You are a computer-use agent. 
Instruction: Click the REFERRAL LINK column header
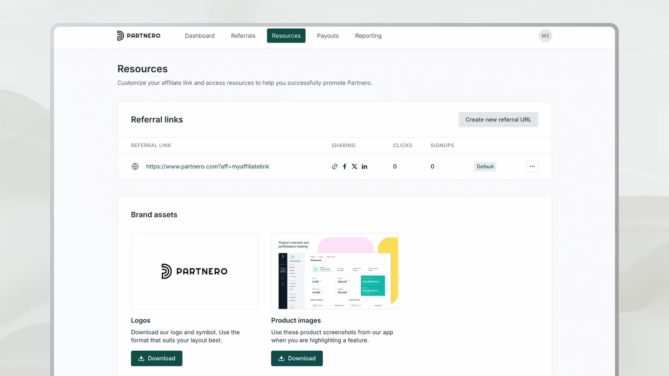[151, 145]
